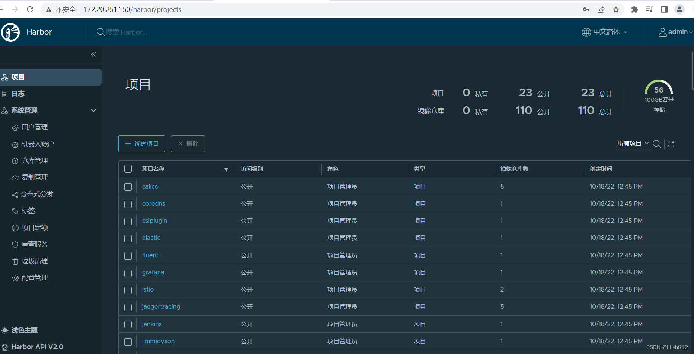Check the grafana project row
694x354 pixels.
coord(128,273)
